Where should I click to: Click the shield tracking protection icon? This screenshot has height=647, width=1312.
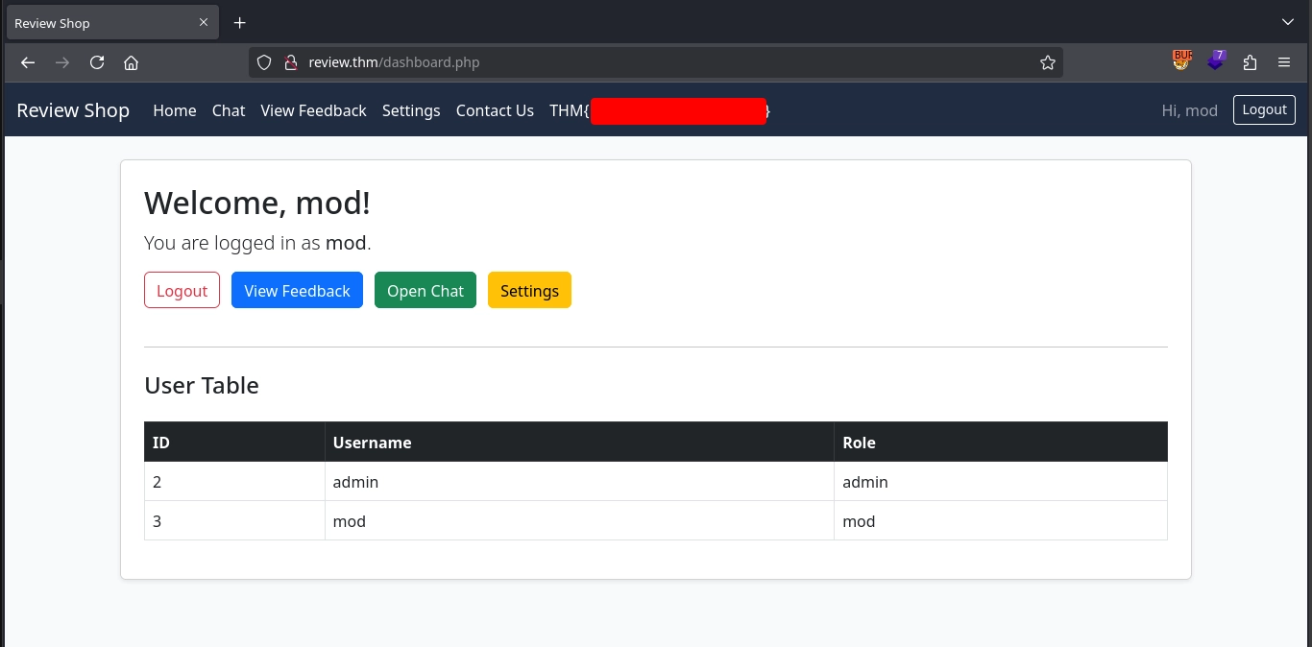pyautogui.click(x=264, y=62)
